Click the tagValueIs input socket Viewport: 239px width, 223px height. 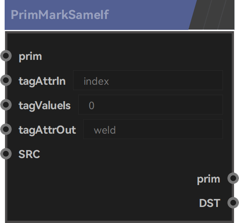6,105
